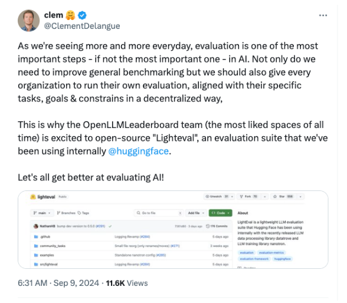This screenshot has height=303, width=347.
Task: Open the @huggingface mention link
Action: click(138, 151)
